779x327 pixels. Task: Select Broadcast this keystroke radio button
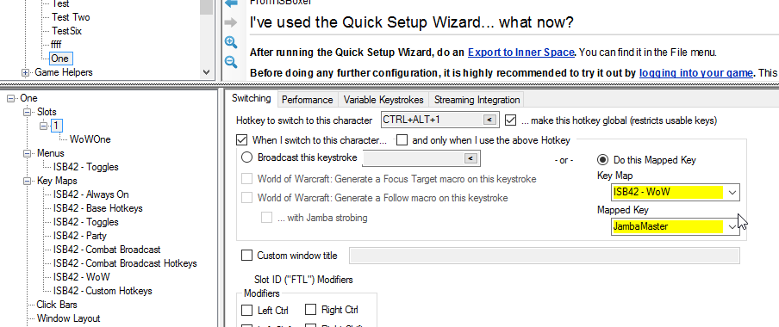[x=247, y=157]
